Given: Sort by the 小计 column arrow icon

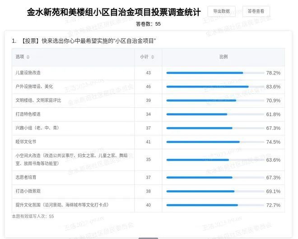Looking at the screenshot, I should coord(153,57).
